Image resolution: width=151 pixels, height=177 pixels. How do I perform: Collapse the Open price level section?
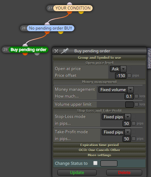click(99, 63)
